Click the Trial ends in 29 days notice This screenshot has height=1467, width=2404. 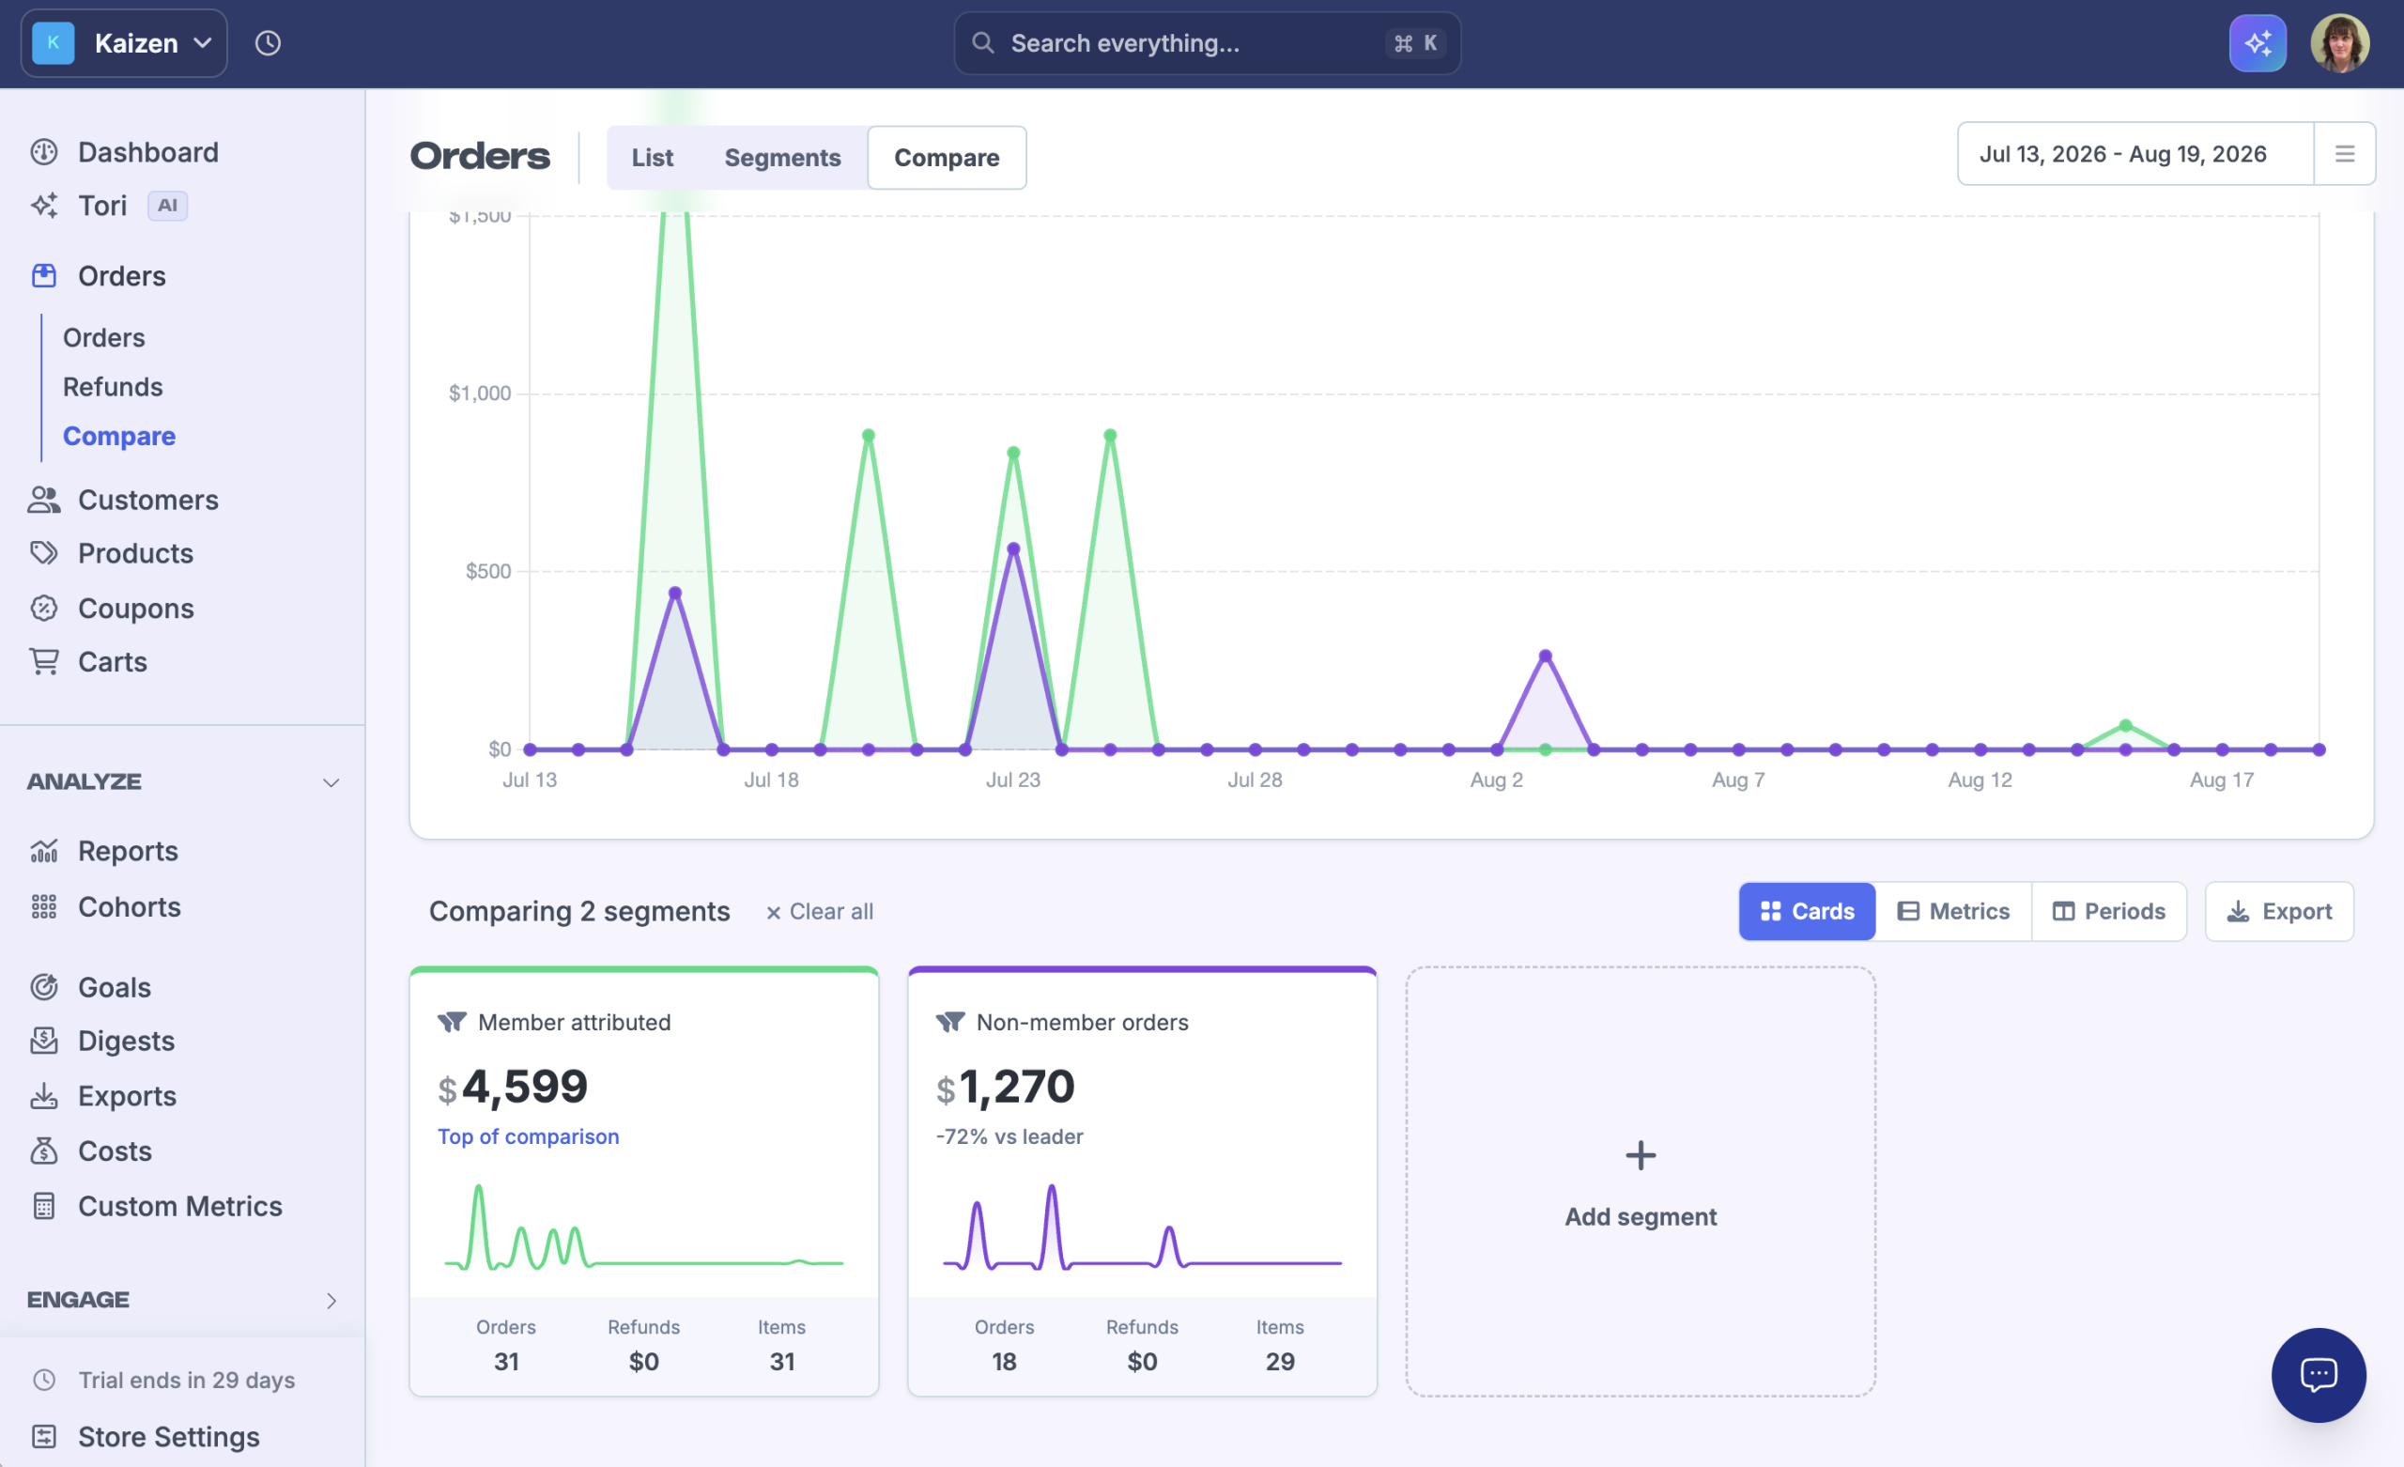186,1381
